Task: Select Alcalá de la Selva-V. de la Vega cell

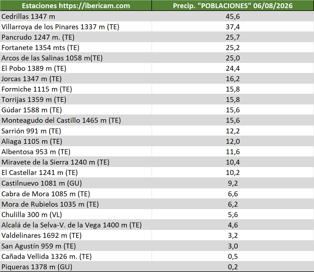Action: (x=76, y=225)
